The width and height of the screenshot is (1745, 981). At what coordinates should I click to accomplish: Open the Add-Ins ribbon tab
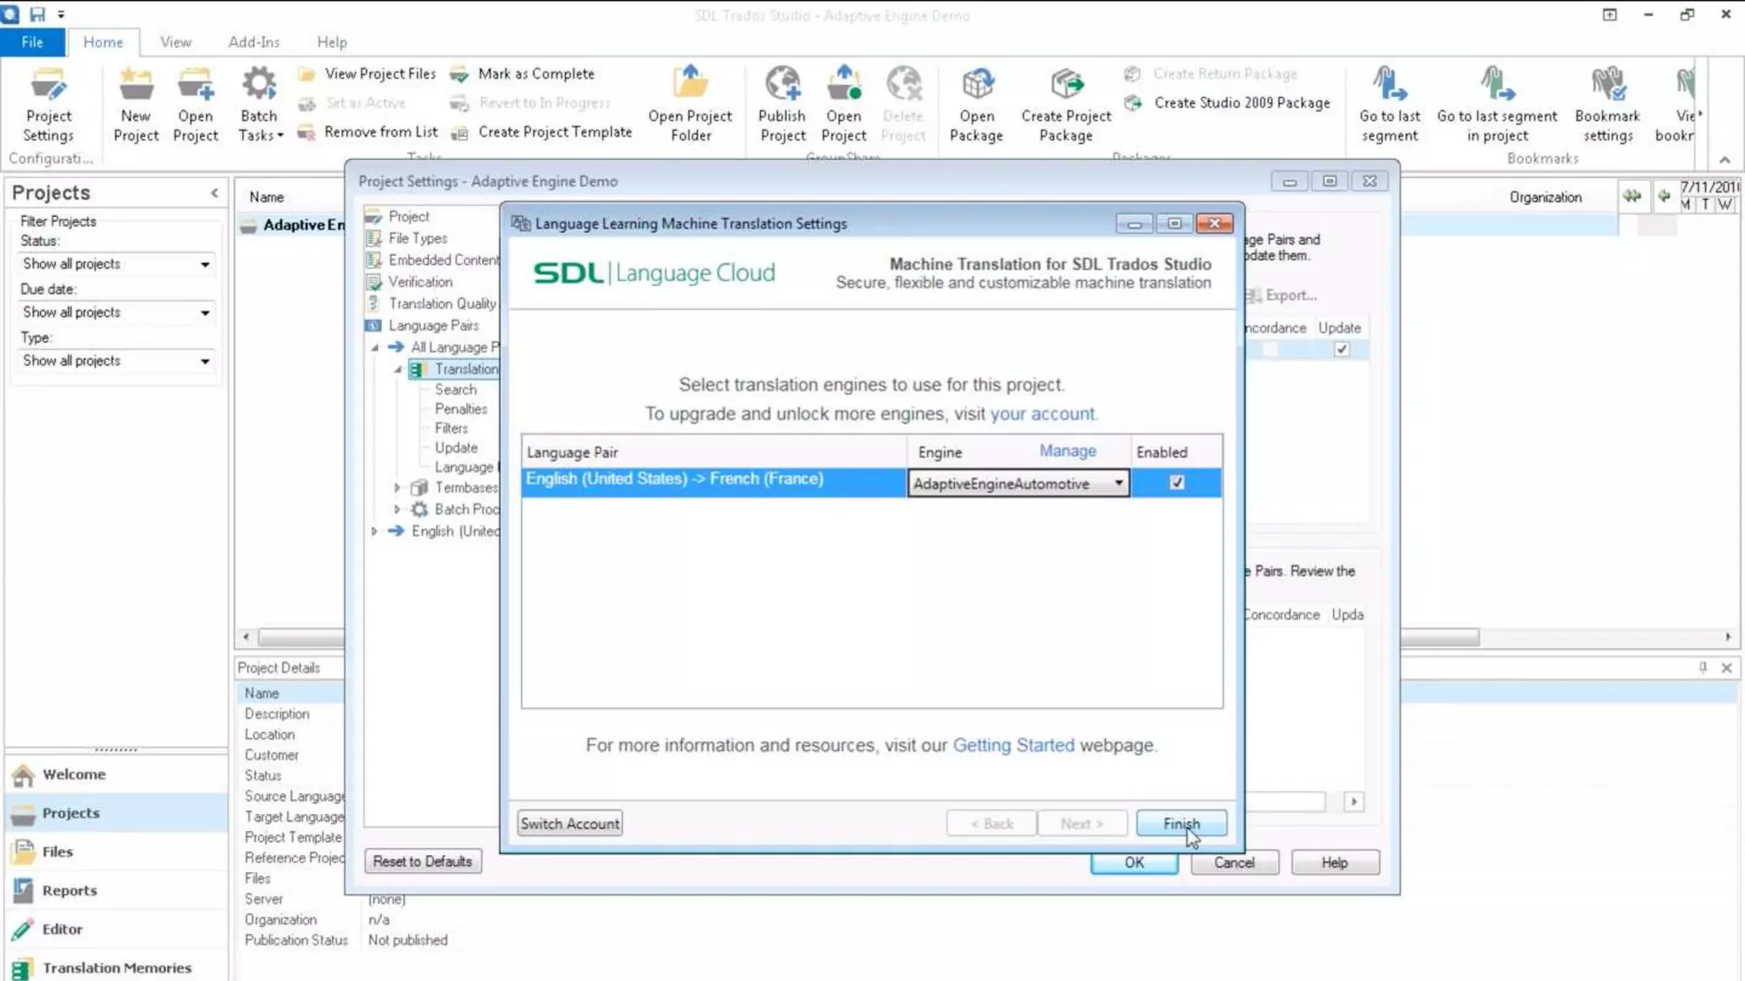(x=253, y=42)
